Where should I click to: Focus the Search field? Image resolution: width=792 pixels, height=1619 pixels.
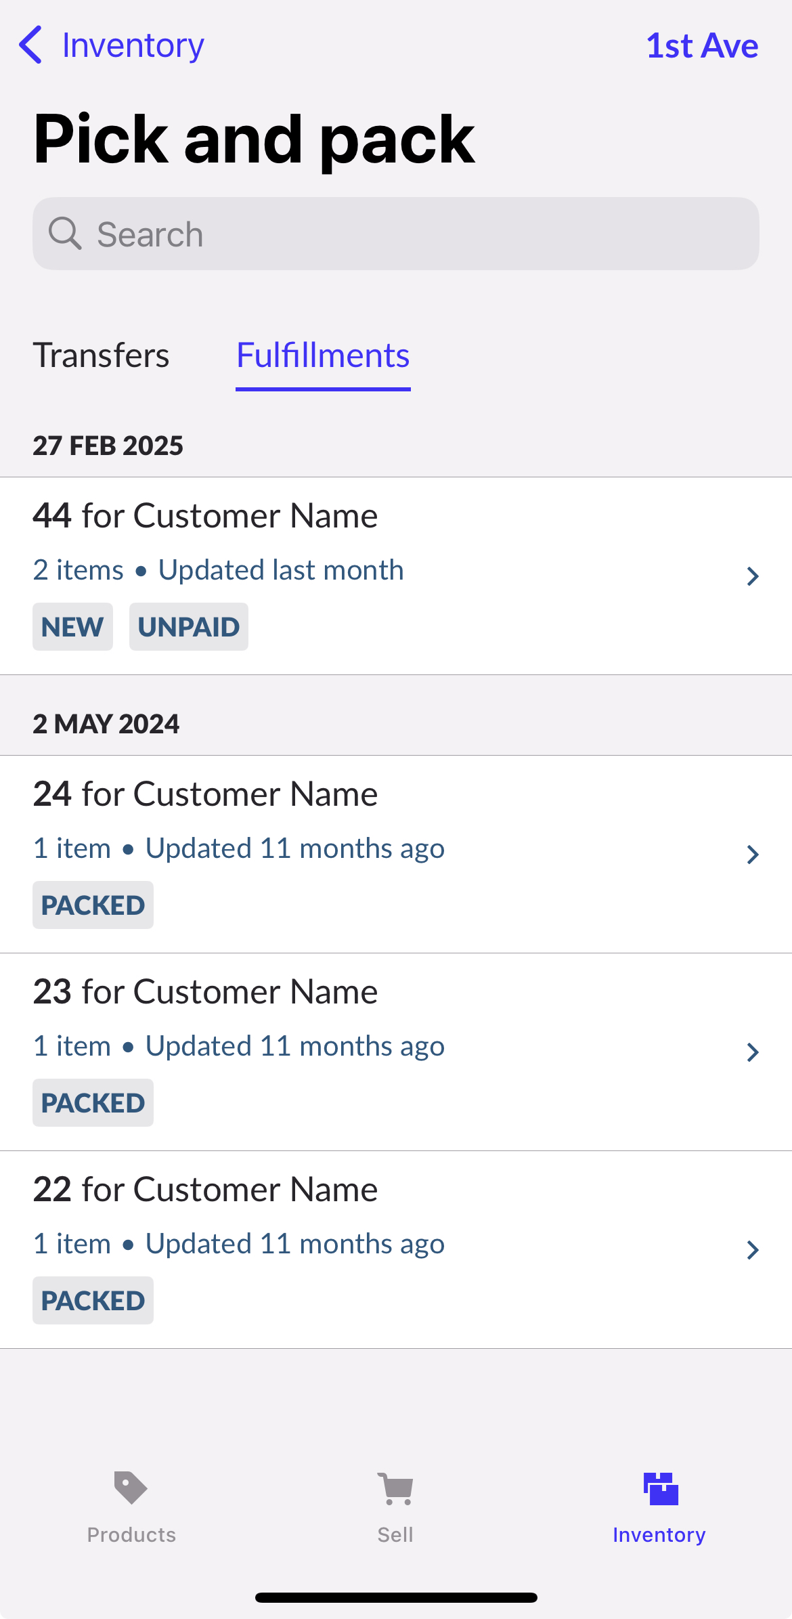point(406,234)
